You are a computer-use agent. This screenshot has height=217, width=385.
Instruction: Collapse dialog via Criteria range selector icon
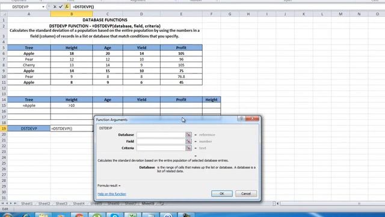pyautogui.click(x=188, y=148)
